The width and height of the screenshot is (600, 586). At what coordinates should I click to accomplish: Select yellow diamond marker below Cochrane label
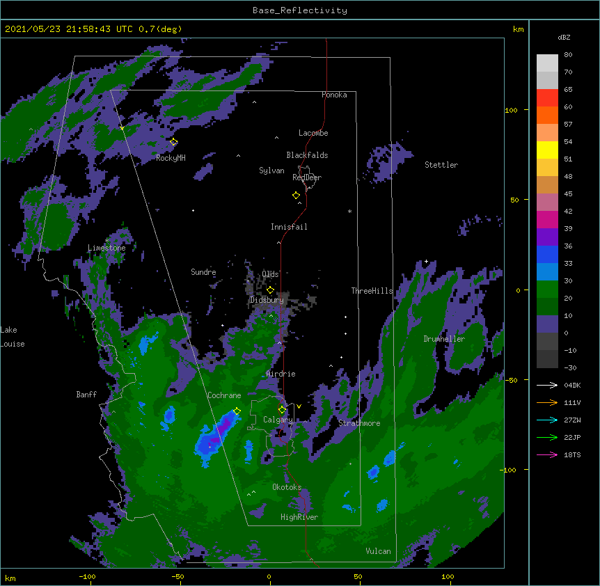pos(237,411)
